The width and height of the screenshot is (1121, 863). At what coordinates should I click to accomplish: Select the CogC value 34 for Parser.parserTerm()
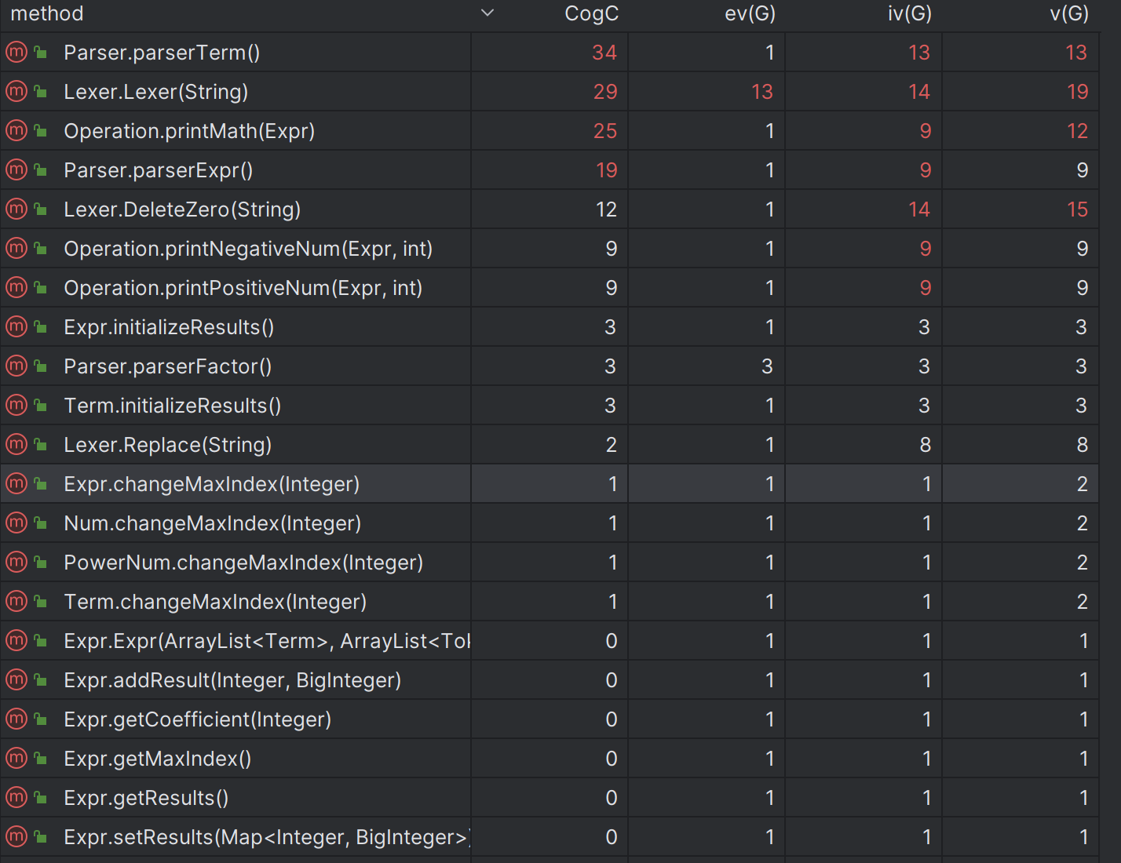pyautogui.click(x=604, y=53)
